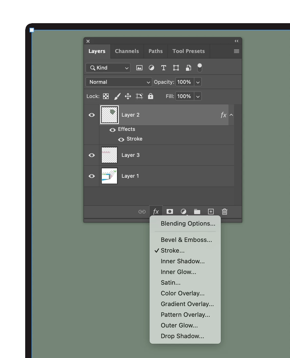Click the Layer 2 name

click(x=130, y=115)
